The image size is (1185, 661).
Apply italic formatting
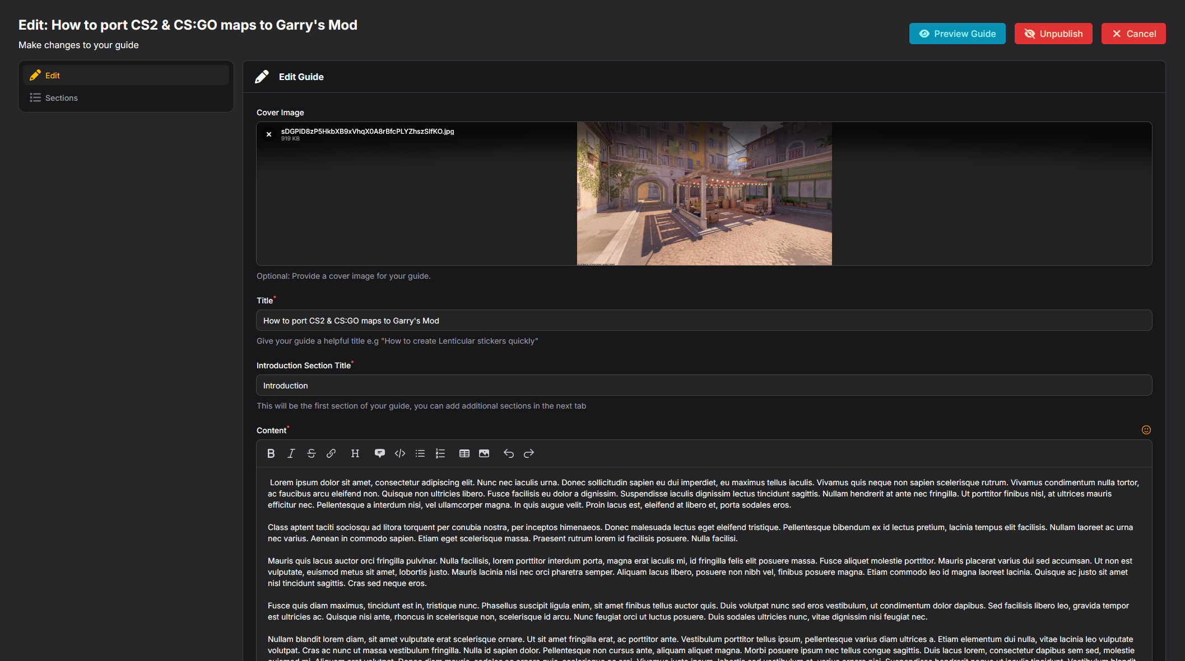click(291, 453)
